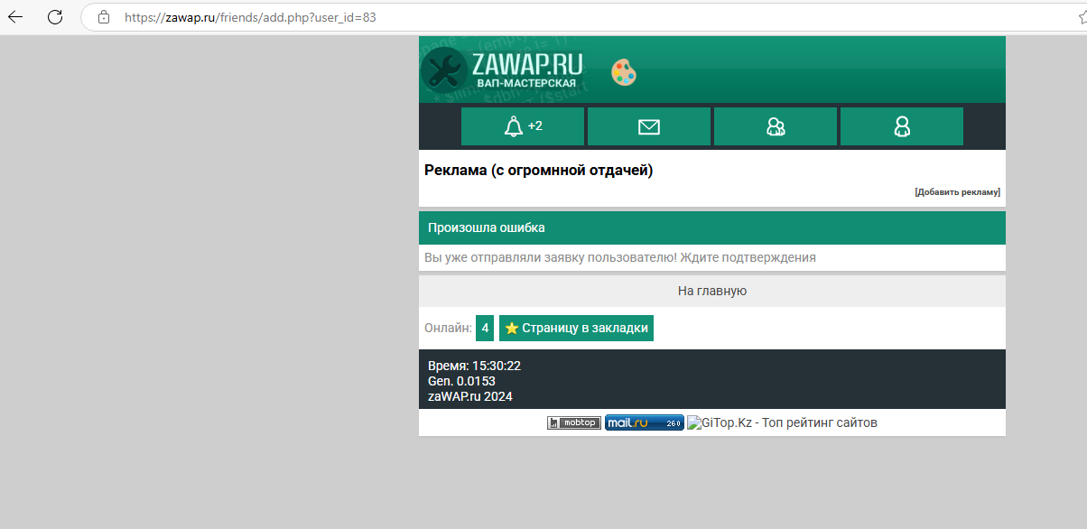The image size is (1087, 529).
Task: Open messages with the envelope icon
Action: [x=648, y=126]
